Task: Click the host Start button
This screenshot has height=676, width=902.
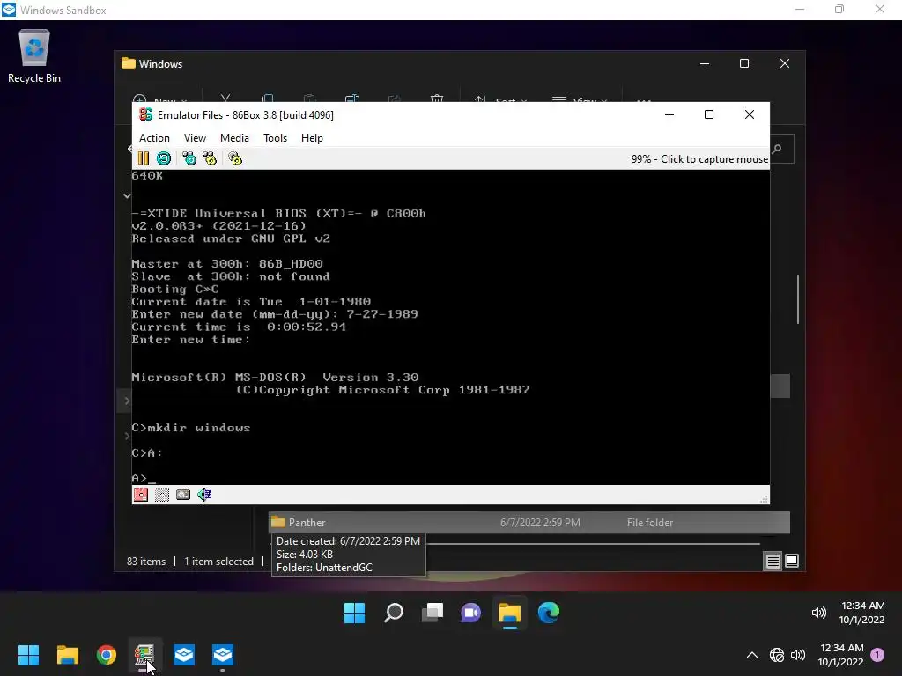Action: pos(28,655)
